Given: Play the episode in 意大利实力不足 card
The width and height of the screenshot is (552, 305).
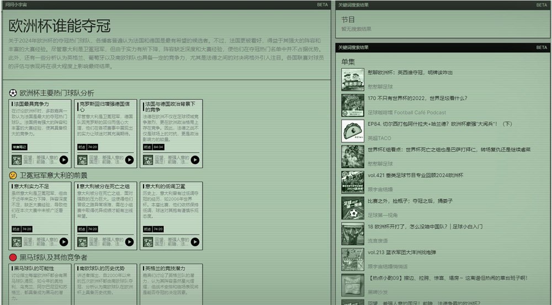Looking at the screenshot, I should (x=63, y=242).
